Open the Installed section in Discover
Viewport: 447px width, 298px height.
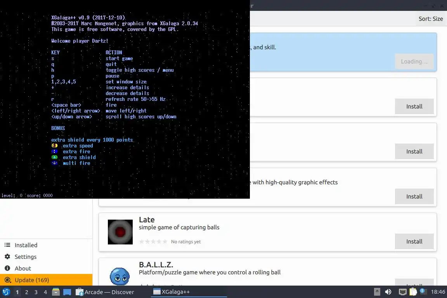(x=46, y=245)
